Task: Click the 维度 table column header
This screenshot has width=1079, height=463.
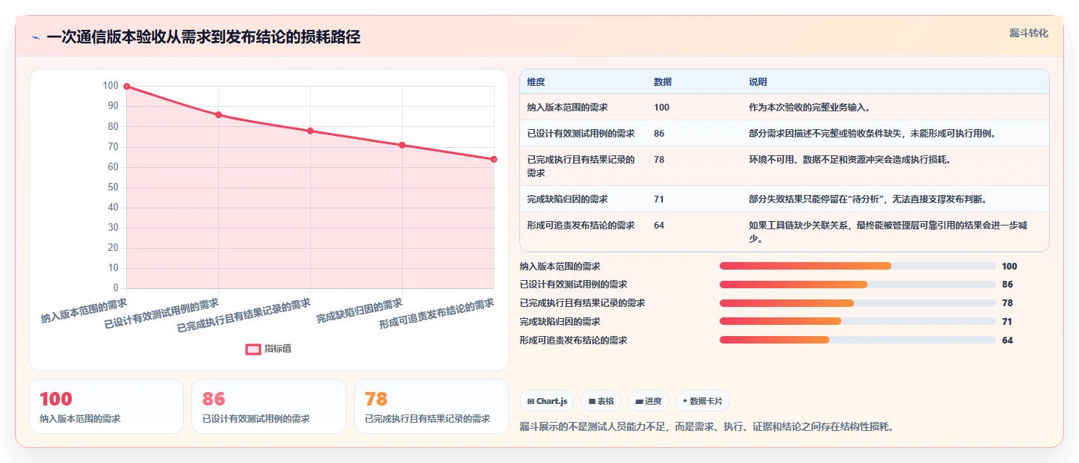Action: pos(536,82)
